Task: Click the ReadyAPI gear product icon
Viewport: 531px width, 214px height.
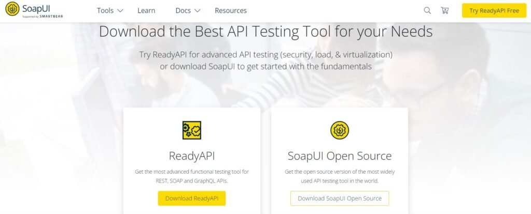Action: pos(192,130)
